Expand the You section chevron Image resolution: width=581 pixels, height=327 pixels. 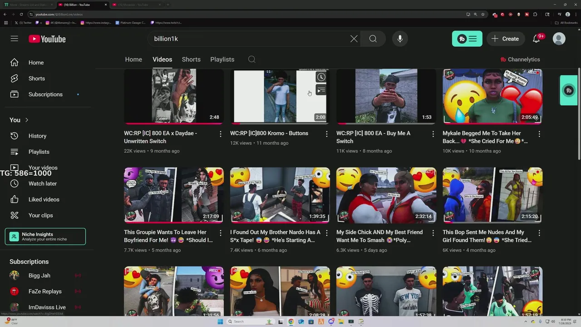point(27,120)
